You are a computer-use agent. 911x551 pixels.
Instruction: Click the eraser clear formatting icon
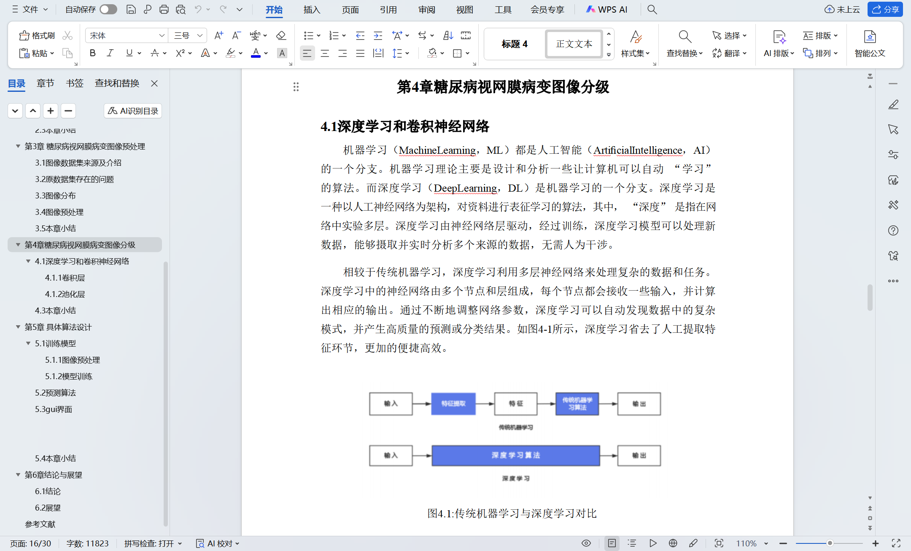click(x=281, y=35)
